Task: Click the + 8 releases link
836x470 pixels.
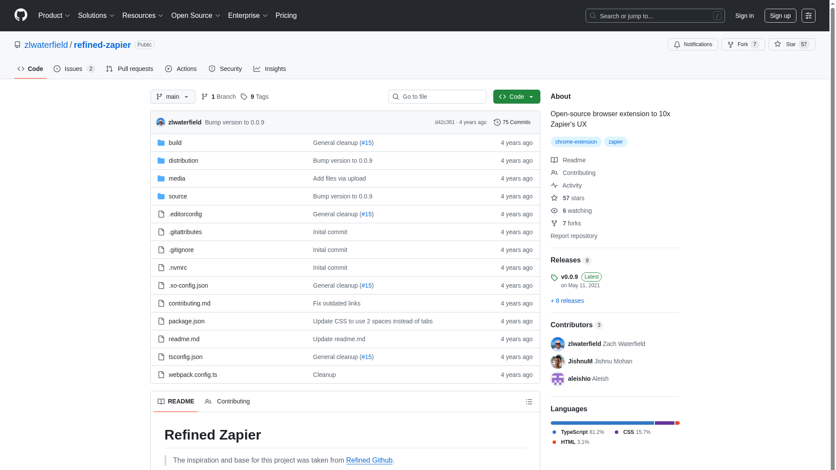Action: coord(567,301)
